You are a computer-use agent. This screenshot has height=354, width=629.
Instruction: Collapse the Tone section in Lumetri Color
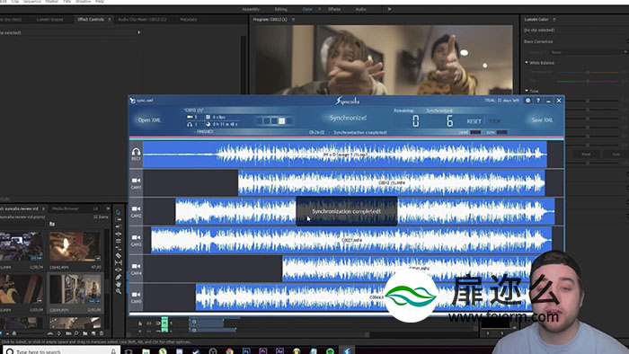pyautogui.click(x=527, y=91)
